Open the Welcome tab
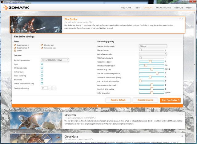197x144 pixels. 126,7
